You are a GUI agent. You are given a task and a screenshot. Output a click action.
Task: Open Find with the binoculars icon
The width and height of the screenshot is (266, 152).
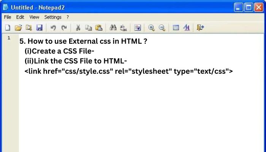(113, 27)
